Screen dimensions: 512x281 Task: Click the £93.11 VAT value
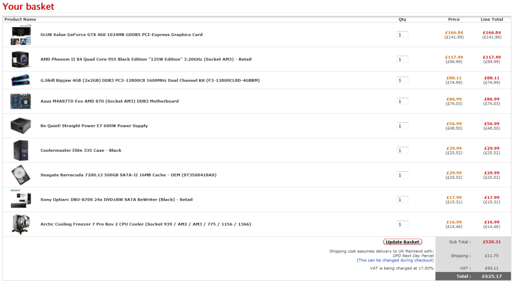pyautogui.click(x=492, y=268)
